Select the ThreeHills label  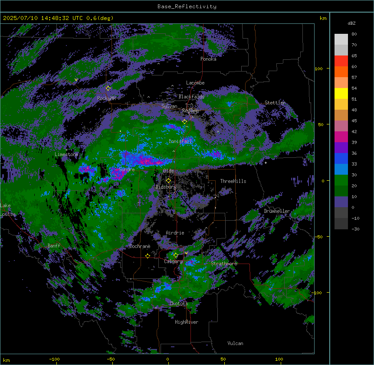tap(233, 181)
